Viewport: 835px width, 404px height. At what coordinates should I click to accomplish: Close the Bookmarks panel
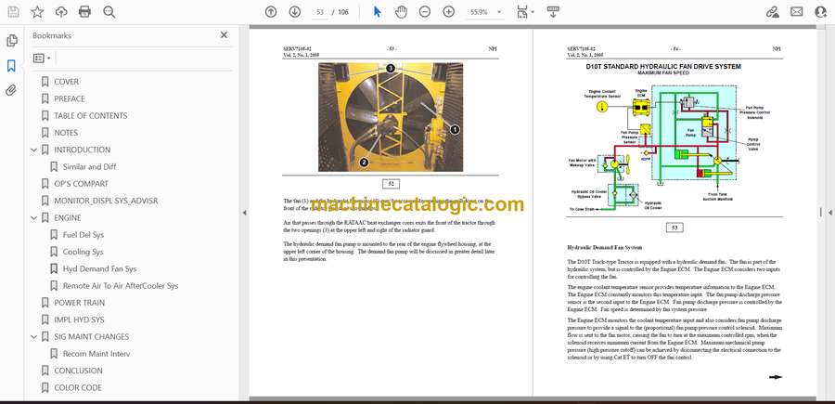point(224,35)
